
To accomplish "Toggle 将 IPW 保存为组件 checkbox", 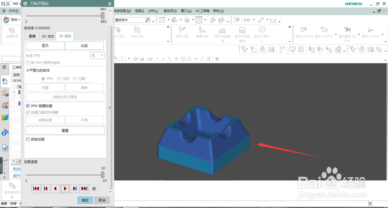I will [28, 63].
